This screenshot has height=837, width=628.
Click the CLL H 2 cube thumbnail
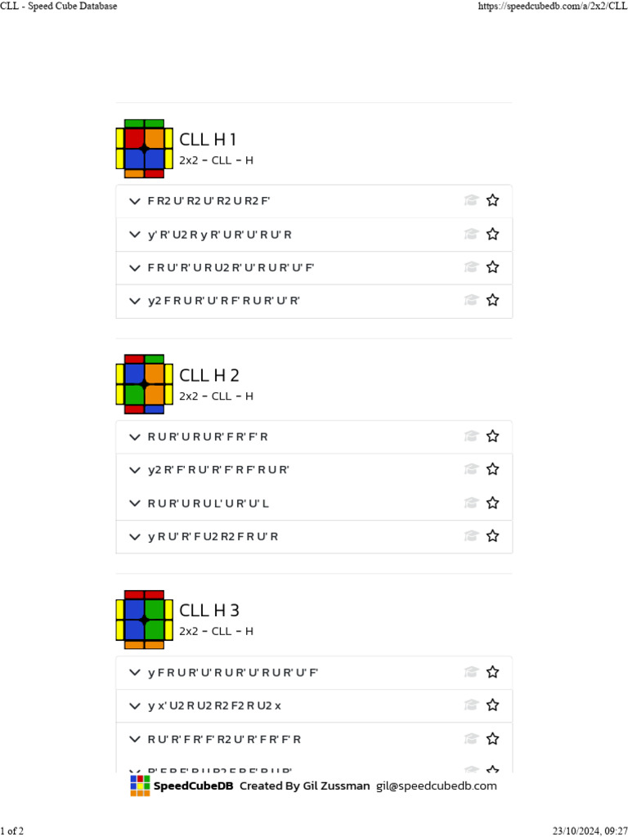(145, 384)
